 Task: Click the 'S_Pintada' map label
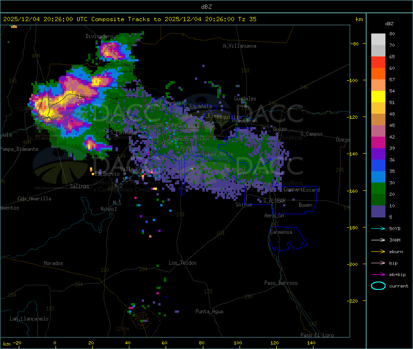[x=123, y=133]
